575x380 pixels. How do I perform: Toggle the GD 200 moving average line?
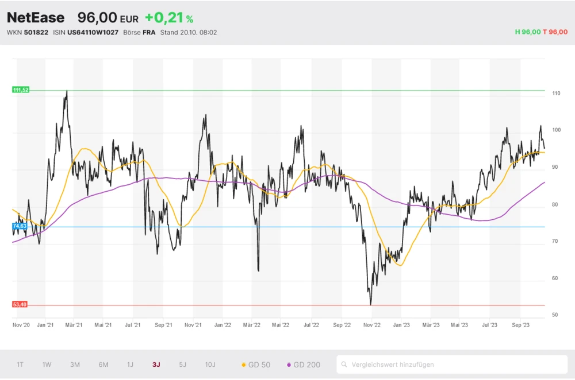click(x=303, y=365)
